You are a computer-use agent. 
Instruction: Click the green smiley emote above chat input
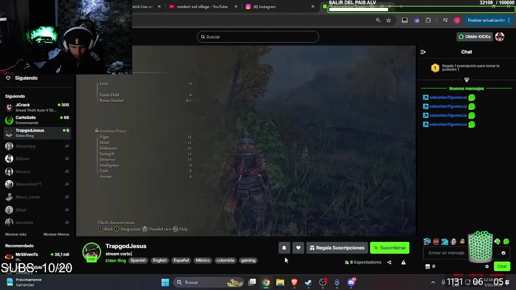click(x=506, y=242)
